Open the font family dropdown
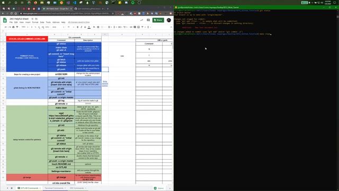The height and width of the screenshot is (191, 339). (58, 27)
